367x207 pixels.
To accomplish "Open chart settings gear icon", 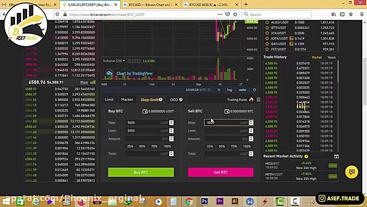I will 255,90.
